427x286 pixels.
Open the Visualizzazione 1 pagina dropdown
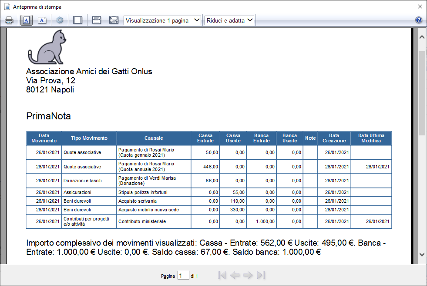162,20
